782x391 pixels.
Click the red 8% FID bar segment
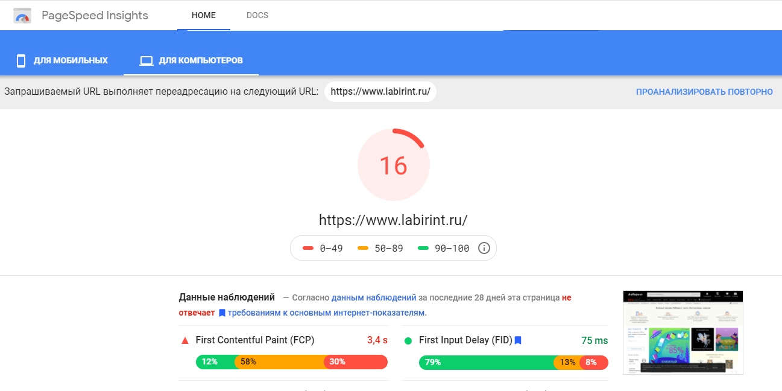594,362
